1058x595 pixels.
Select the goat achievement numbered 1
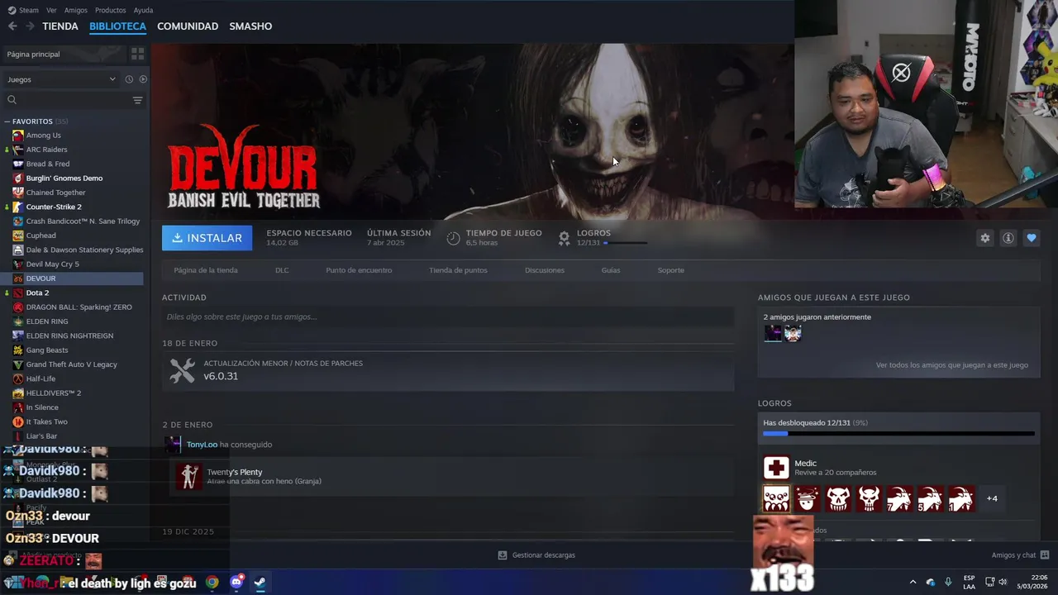tap(960, 498)
